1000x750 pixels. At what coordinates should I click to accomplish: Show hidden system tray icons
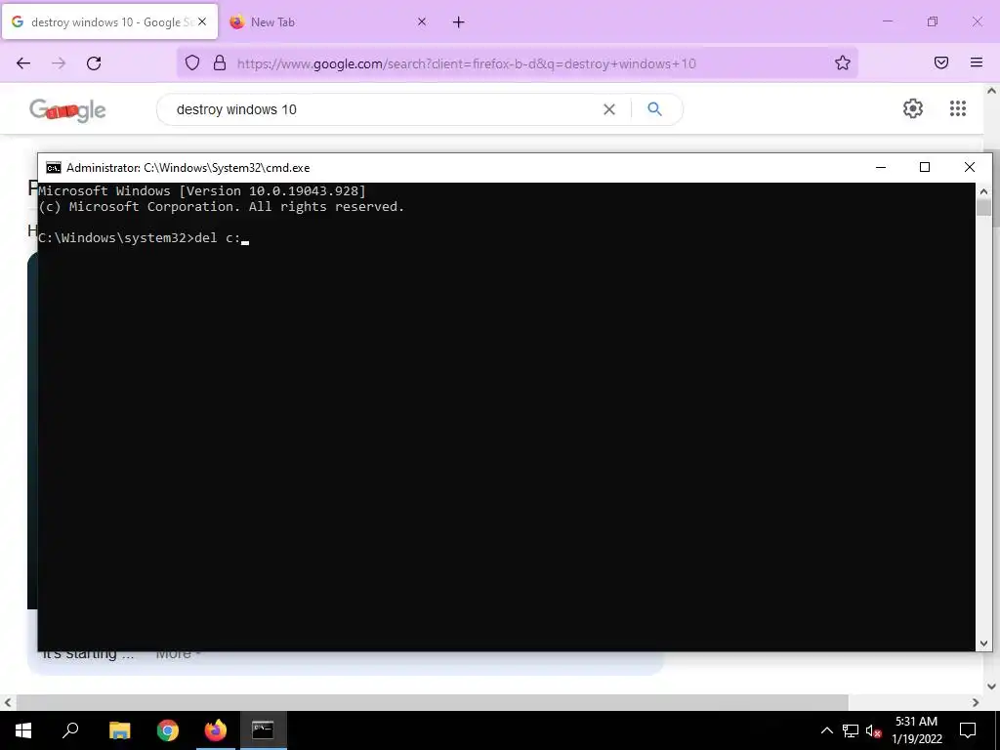[x=826, y=730]
